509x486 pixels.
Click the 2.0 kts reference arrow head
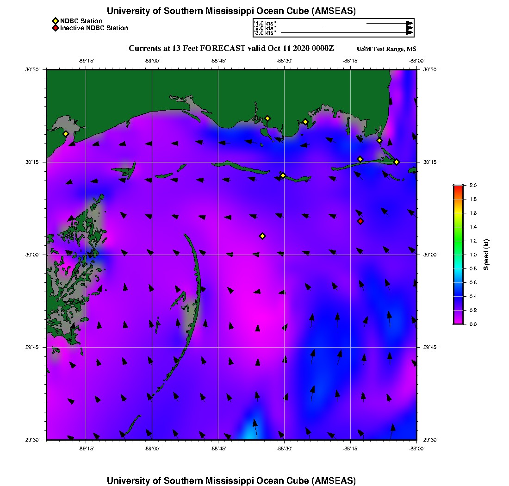(x=410, y=28)
